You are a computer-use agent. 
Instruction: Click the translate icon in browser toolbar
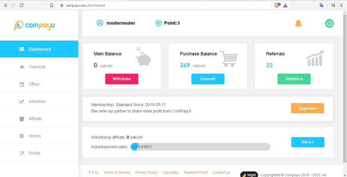click(322, 5)
